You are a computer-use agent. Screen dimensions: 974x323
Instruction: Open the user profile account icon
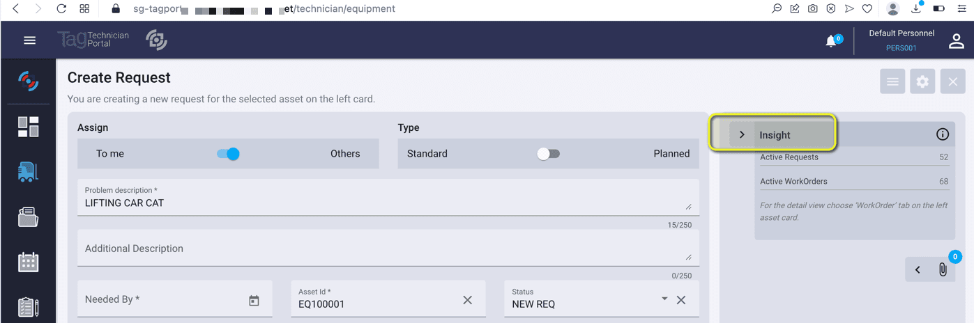coord(955,41)
